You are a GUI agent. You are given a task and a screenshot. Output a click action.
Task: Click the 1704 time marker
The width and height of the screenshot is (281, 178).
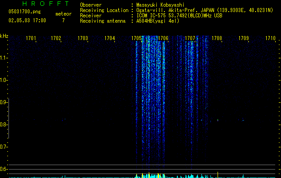point(110,38)
